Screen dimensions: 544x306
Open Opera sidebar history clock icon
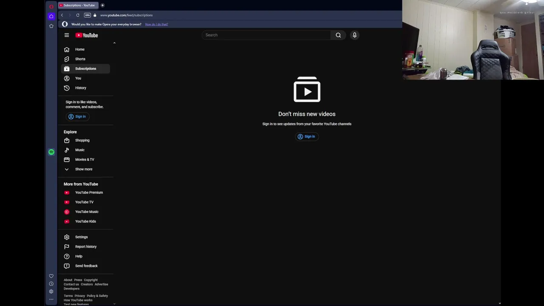51,283
